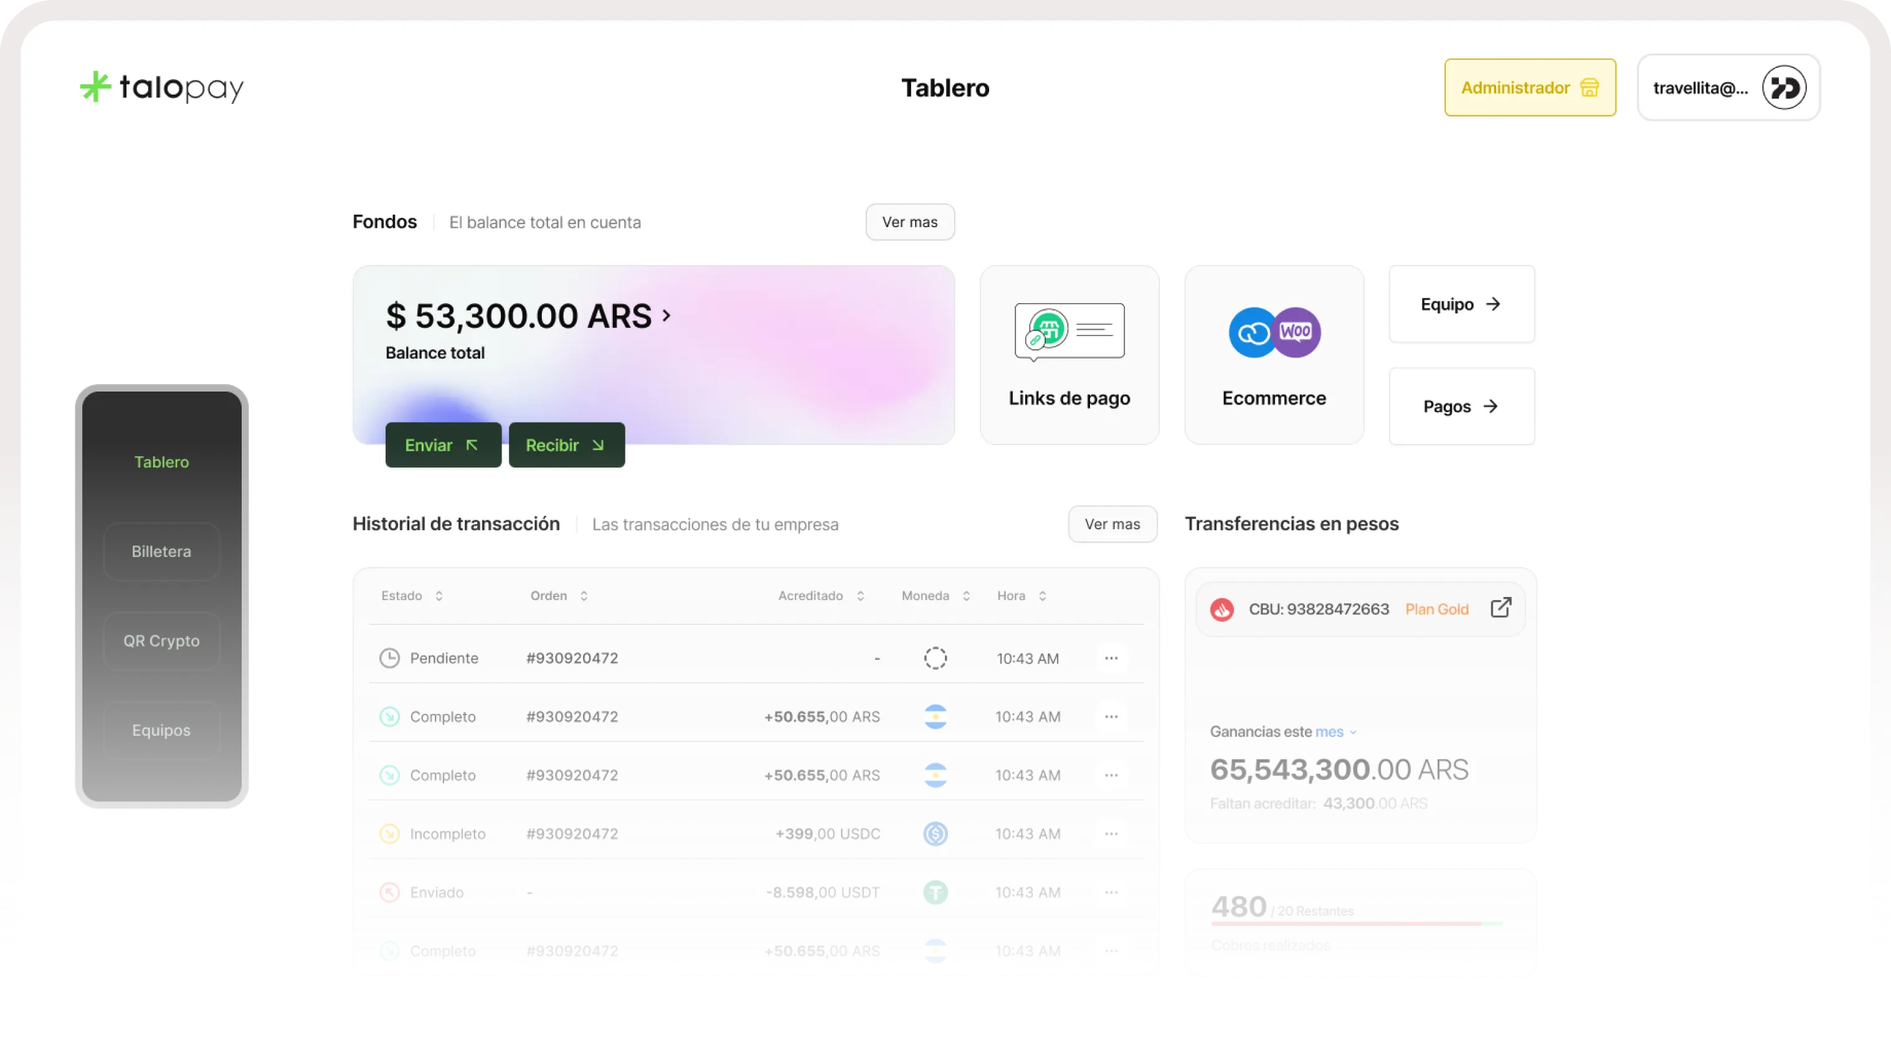This screenshot has height=1060, width=1891.
Task: Click the yellow status icon on Incompleto row
Action: tap(389, 834)
